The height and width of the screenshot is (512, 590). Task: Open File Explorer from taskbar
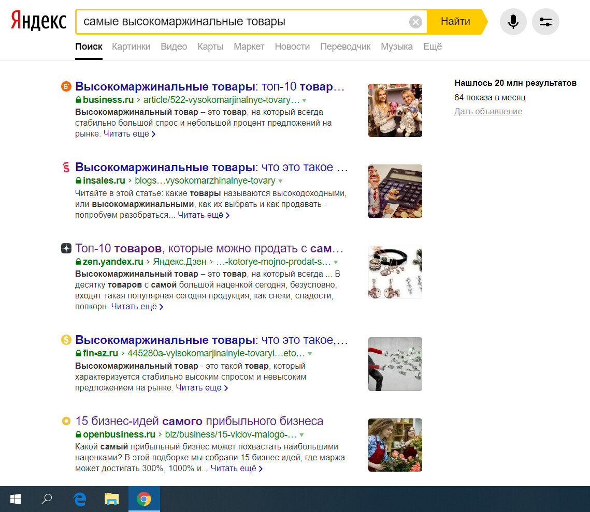tap(111, 499)
